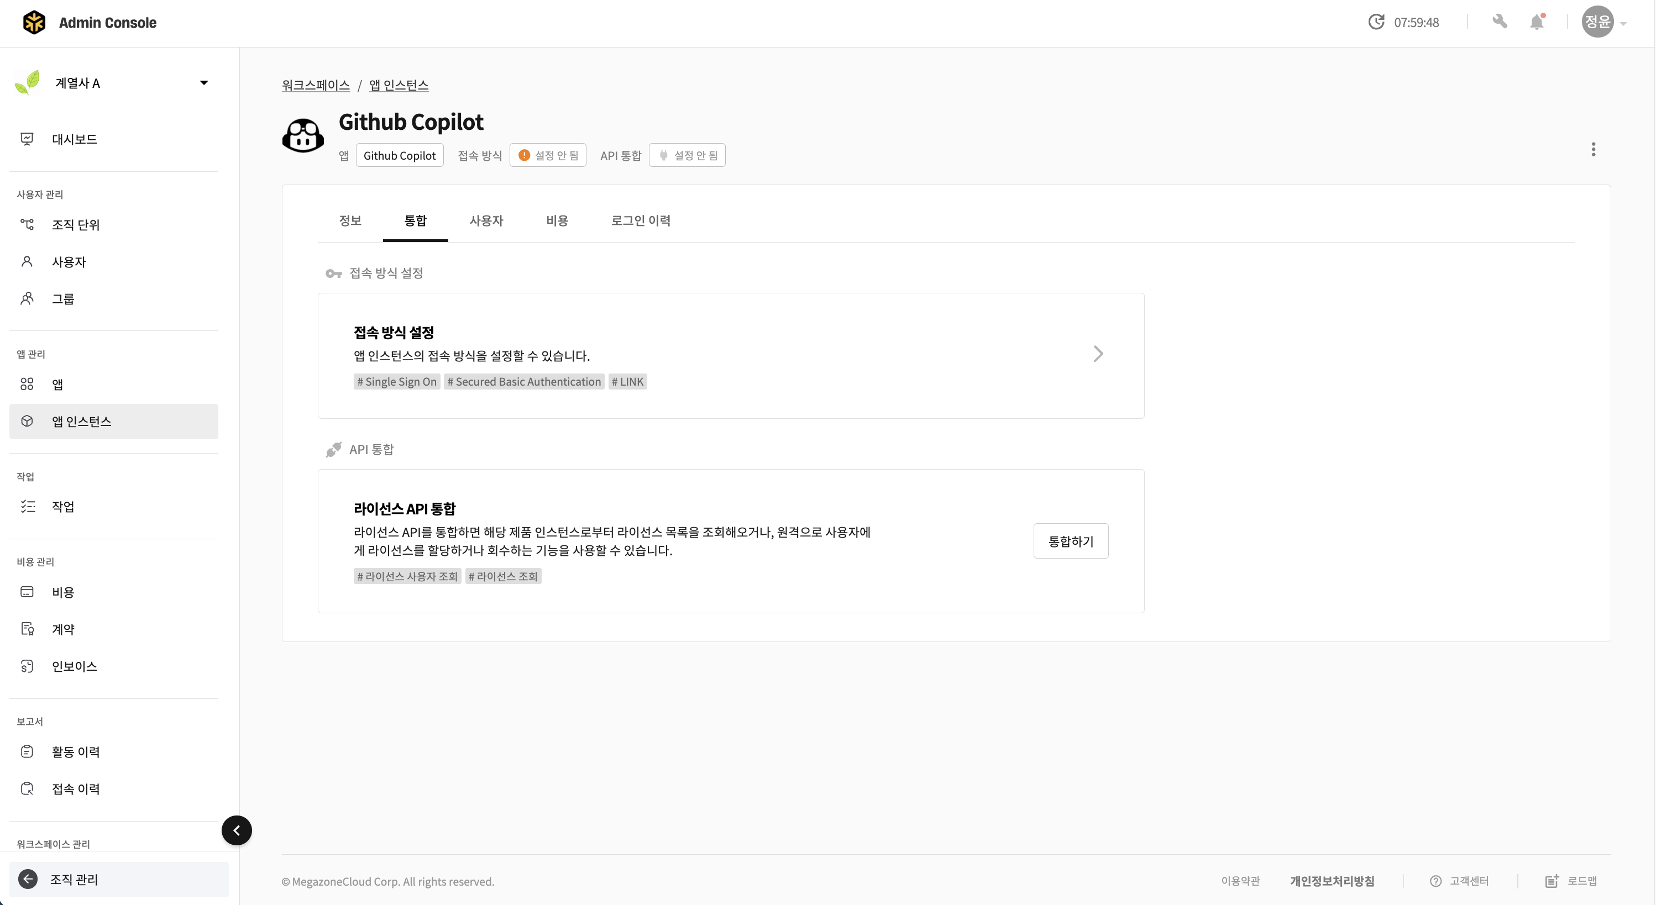Click the 고객센터 question mark icon

pos(1435,881)
